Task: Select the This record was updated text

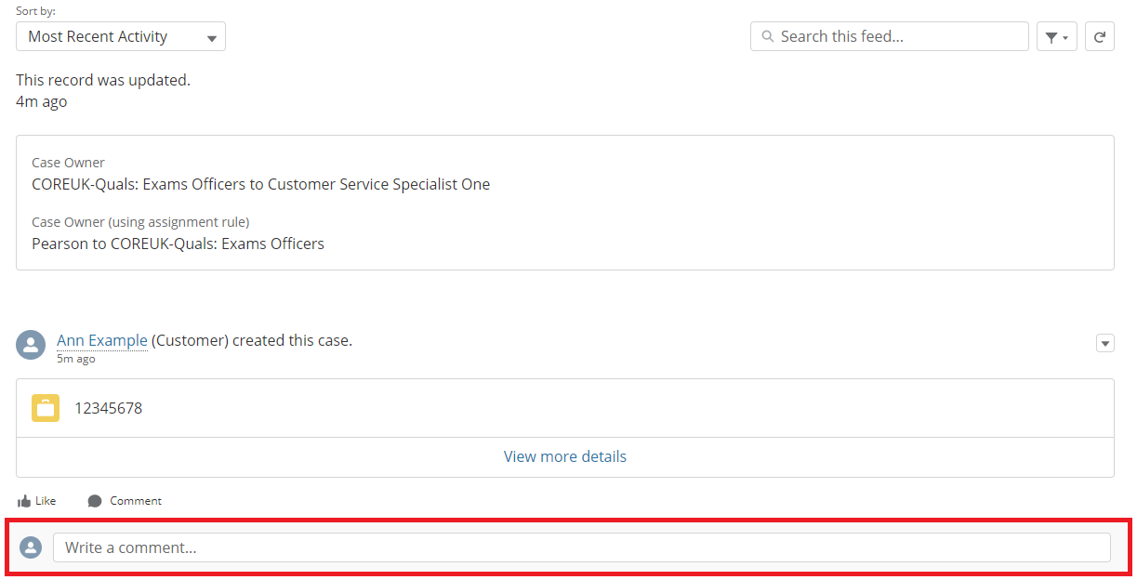Action: [x=103, y=81]
